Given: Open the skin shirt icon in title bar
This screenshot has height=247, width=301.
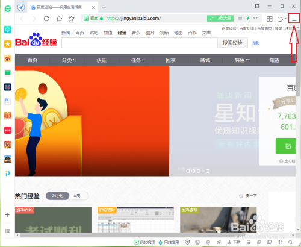Looking at the screenshot, I should [257, 6].
